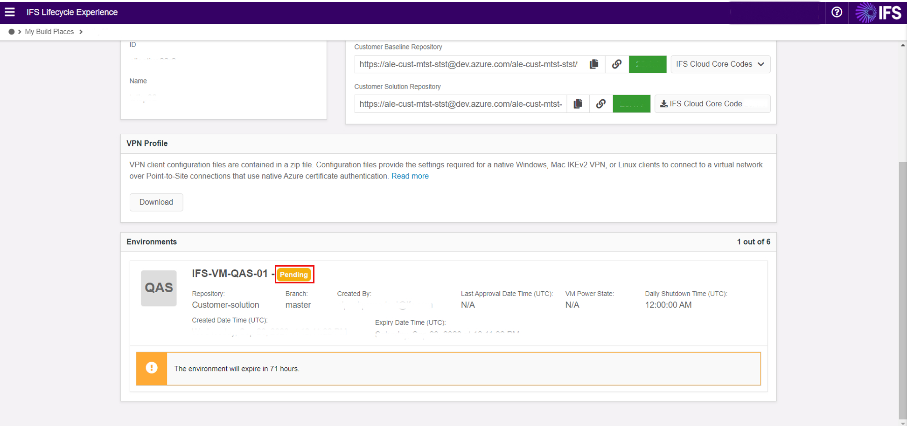Click green button beside Solution Repository

(x=631, y=104)
